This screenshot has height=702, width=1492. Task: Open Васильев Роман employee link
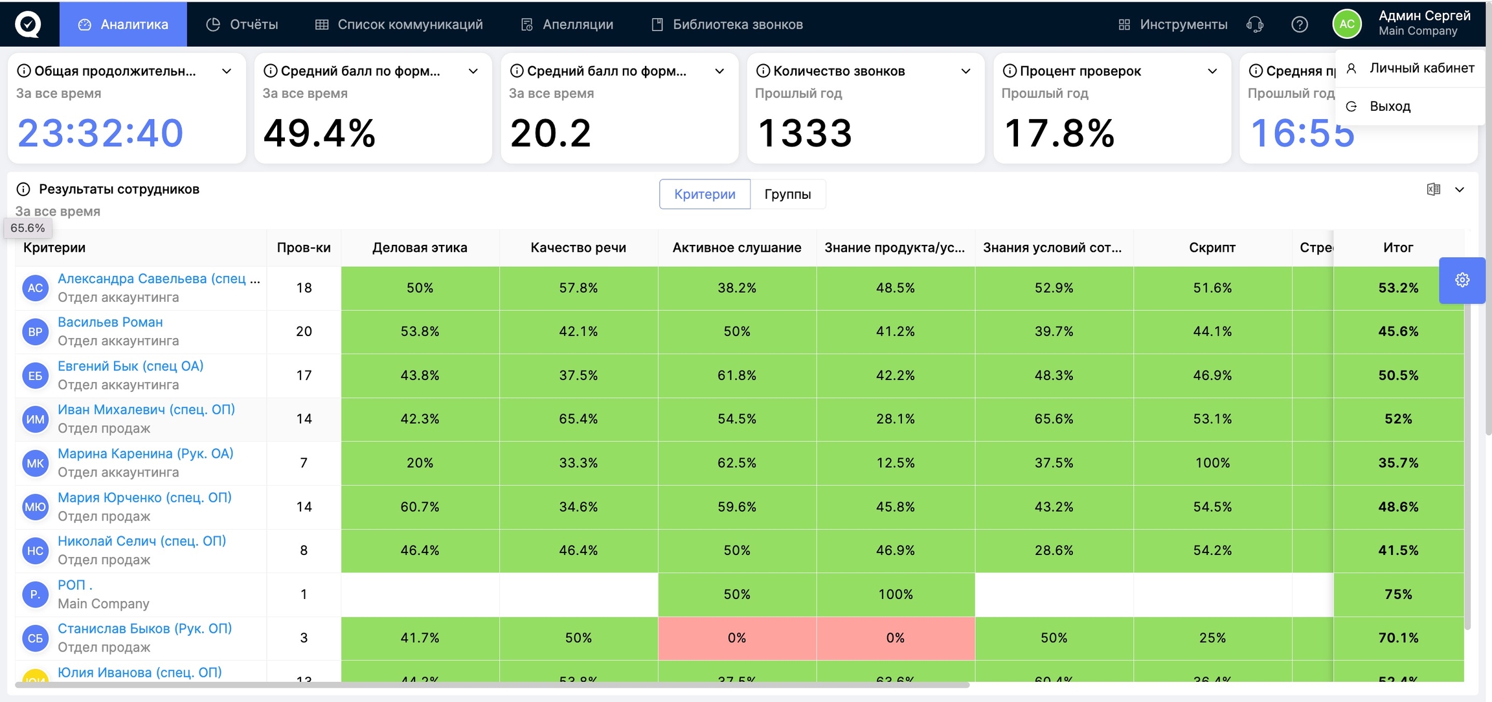pos(110,322)
